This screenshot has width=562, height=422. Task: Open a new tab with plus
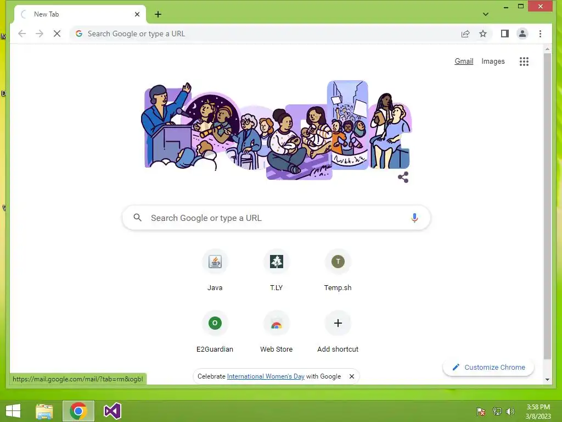coord(158,14)
